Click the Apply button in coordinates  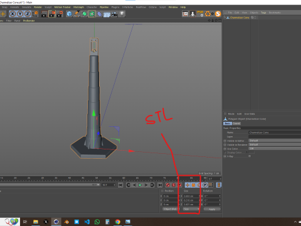tap(212, 209)
